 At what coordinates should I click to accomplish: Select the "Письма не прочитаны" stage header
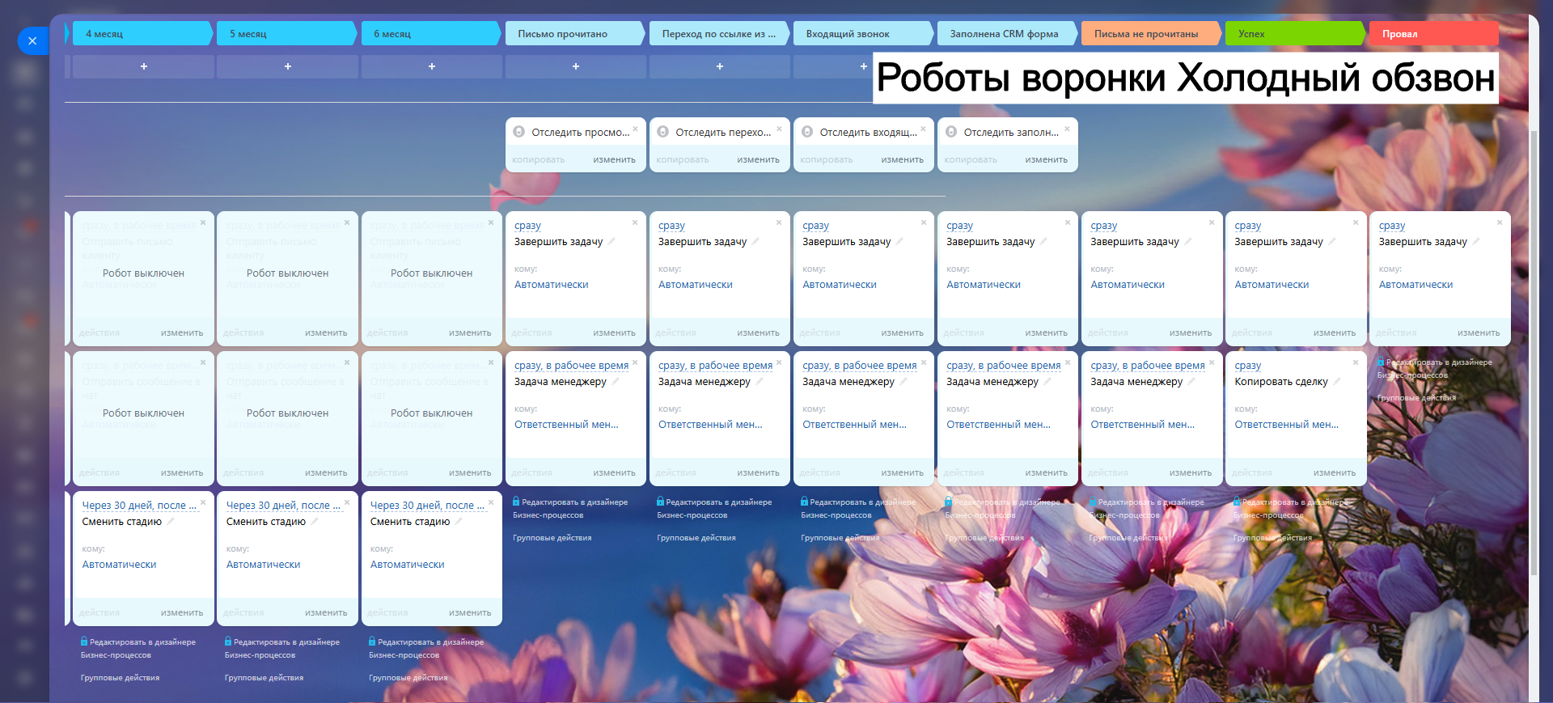tap(1152, 34)
